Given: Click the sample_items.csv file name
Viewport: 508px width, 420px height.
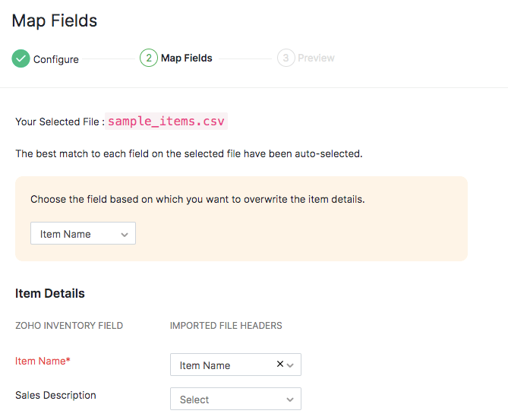Looking at the screenshot, I should (x=166, y=122).
